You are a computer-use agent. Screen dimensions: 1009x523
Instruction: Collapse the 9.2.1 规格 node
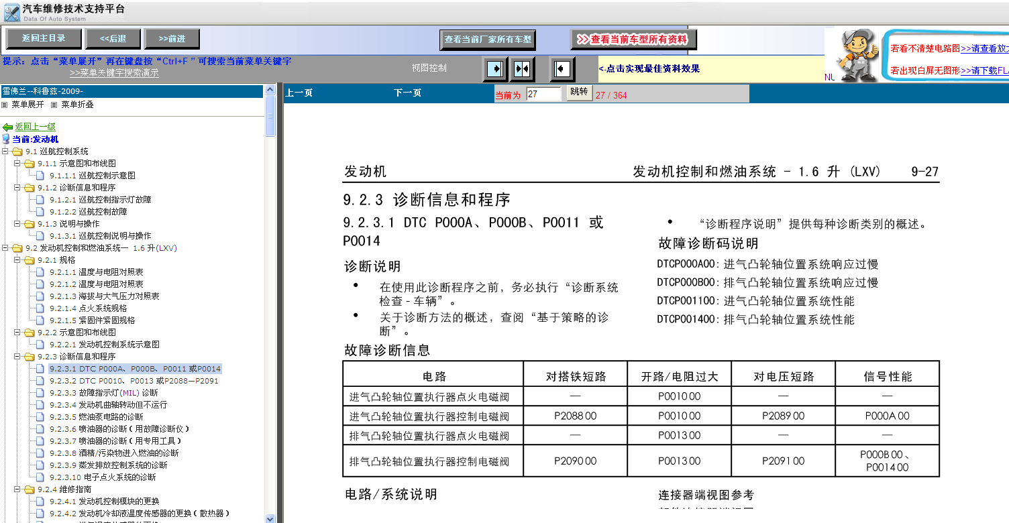click(x=17, y=260)
